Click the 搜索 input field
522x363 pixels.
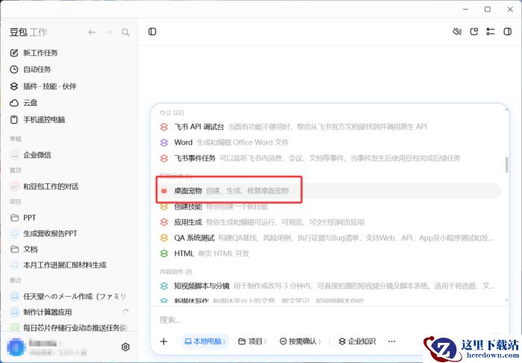[x=330, y=320]
